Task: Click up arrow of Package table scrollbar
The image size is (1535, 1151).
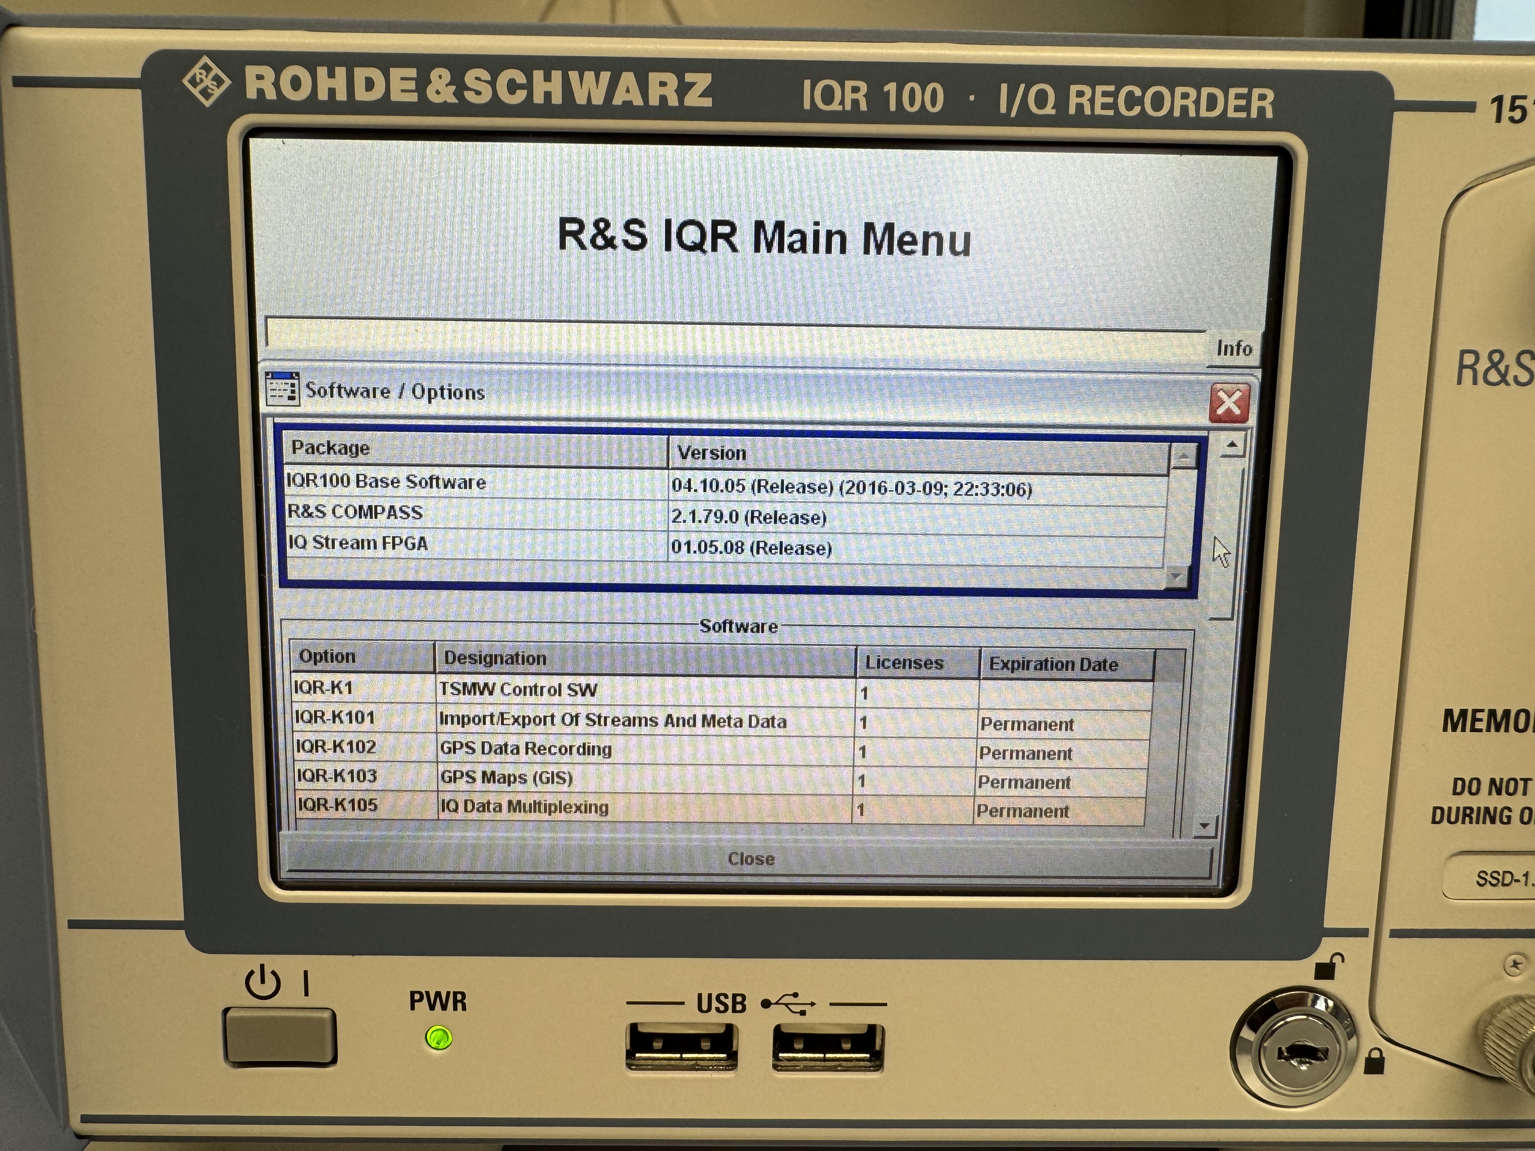Action: coord(1183,456)
